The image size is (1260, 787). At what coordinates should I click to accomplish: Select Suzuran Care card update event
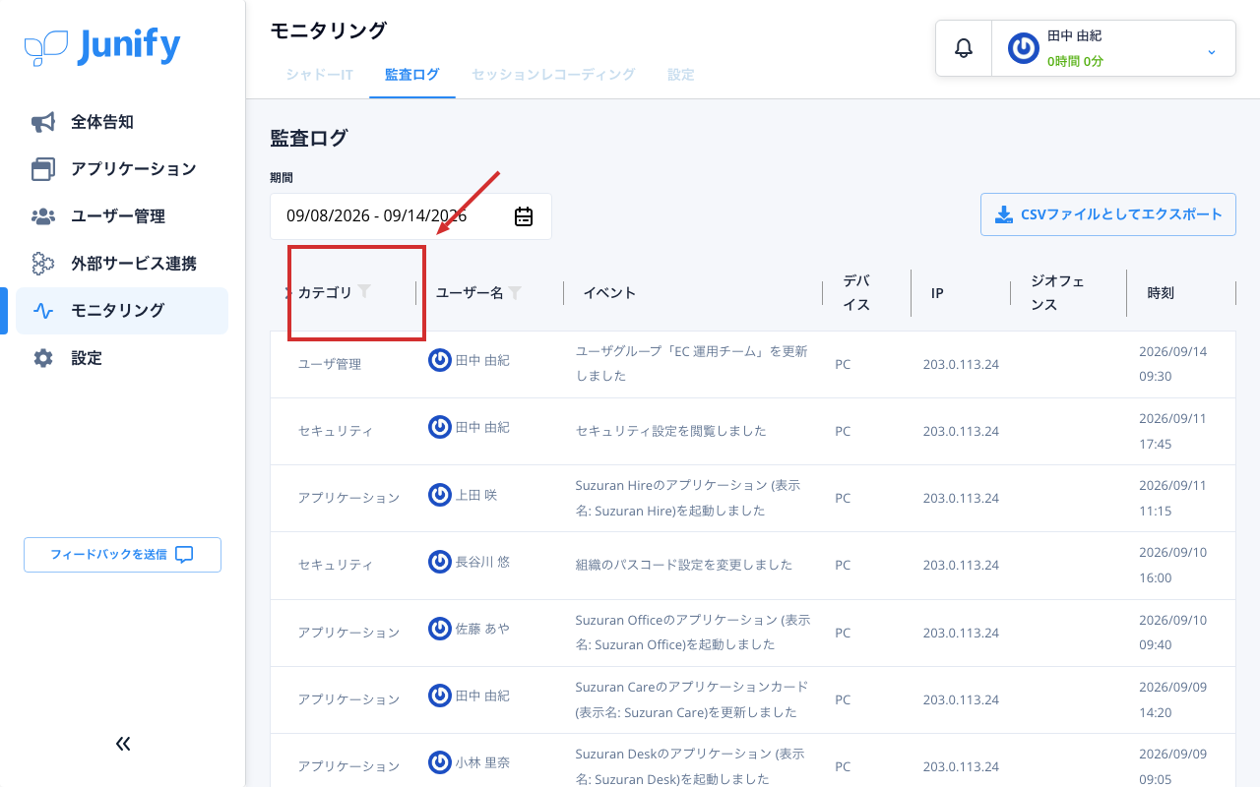[692, 698]
